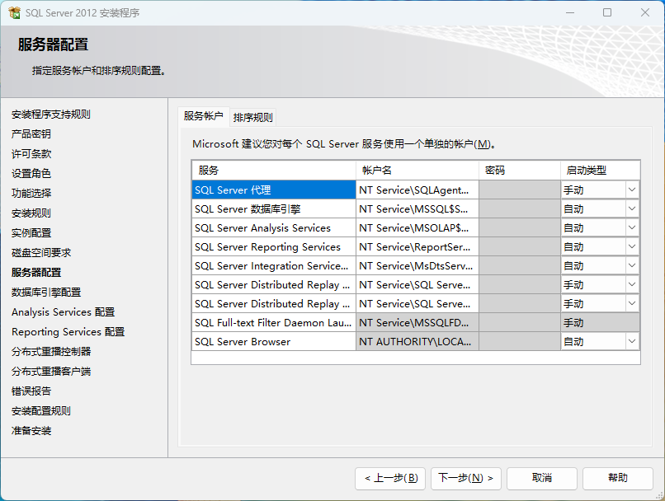Switch to the 排序规则 tab
Viewport: 665px width, 501px height.
click(252, 117)
